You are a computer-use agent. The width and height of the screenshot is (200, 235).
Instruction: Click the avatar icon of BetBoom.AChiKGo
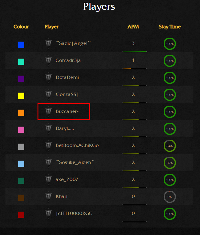[48, 146]
